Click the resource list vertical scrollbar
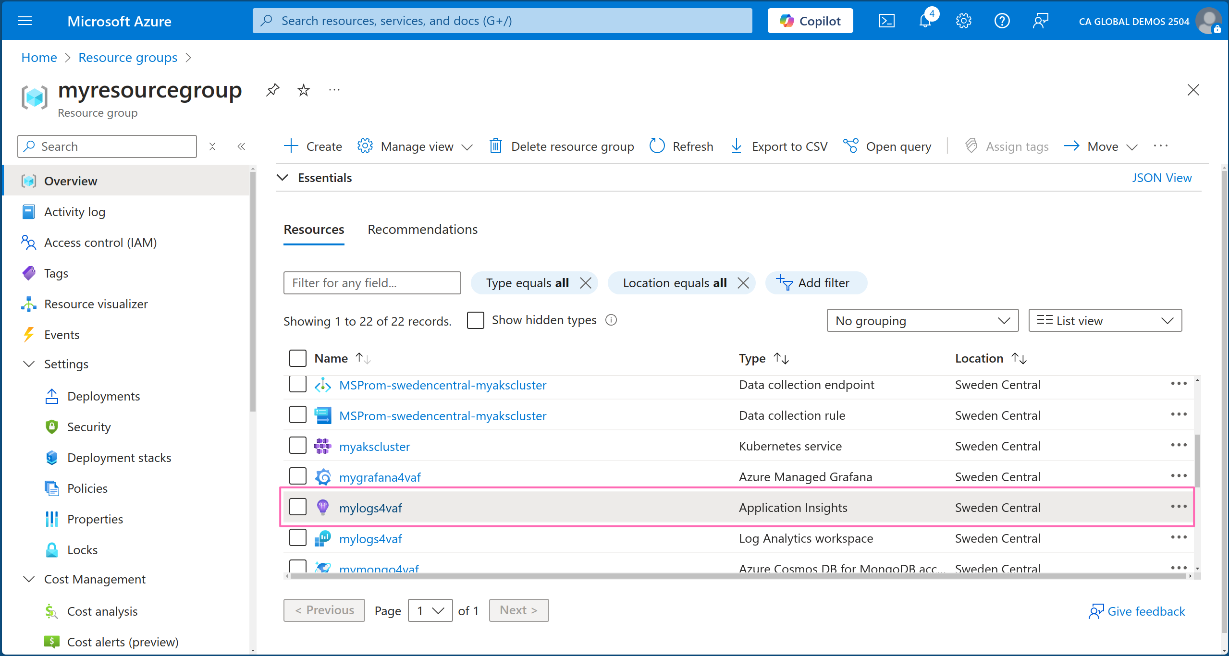The height and width of the screenshot is (656, 1229). tap(1197, 461)
